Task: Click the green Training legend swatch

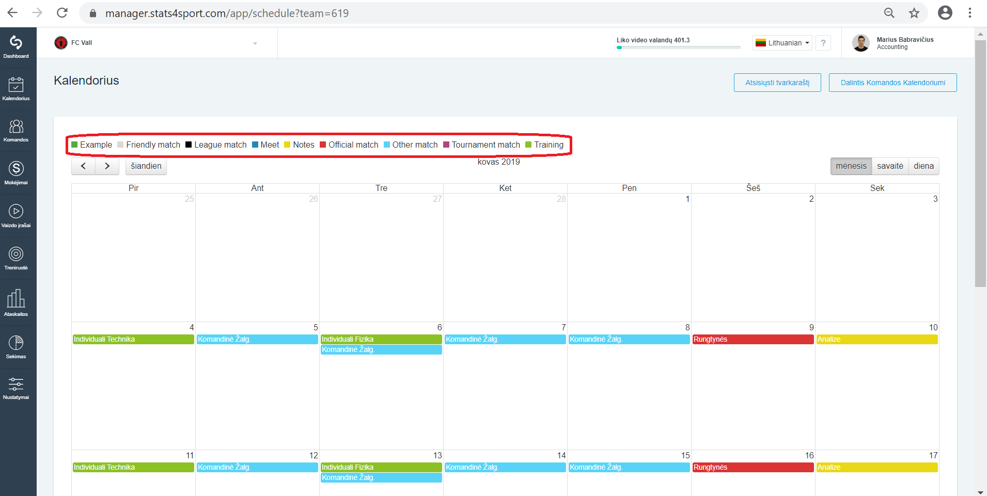Action: tap(528, 145)
